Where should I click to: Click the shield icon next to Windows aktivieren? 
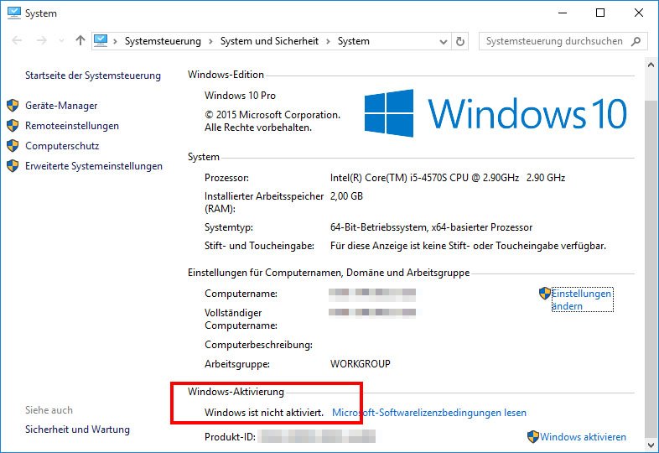pyautogui.click(x=532, y=437)
